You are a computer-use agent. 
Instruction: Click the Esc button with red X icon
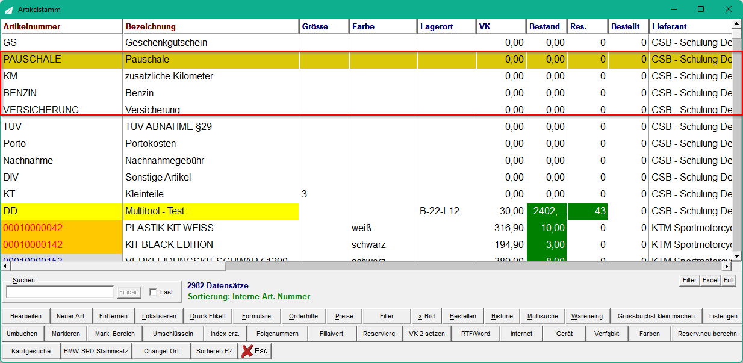(255, 351)
